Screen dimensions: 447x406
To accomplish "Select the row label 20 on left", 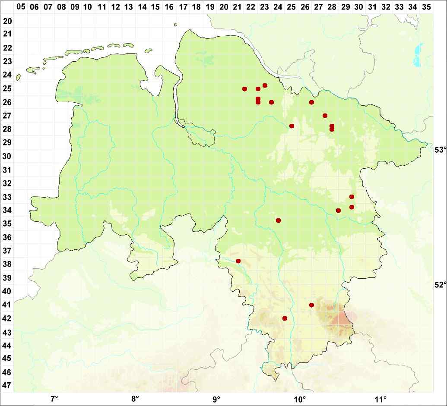I will tap(7, 21).
